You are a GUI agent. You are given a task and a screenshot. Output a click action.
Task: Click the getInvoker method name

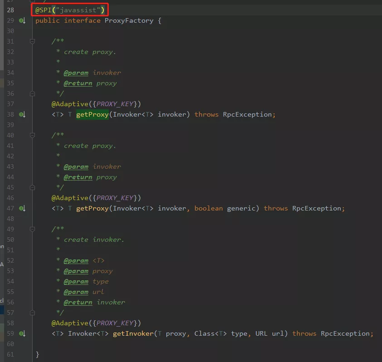(133, 334)
